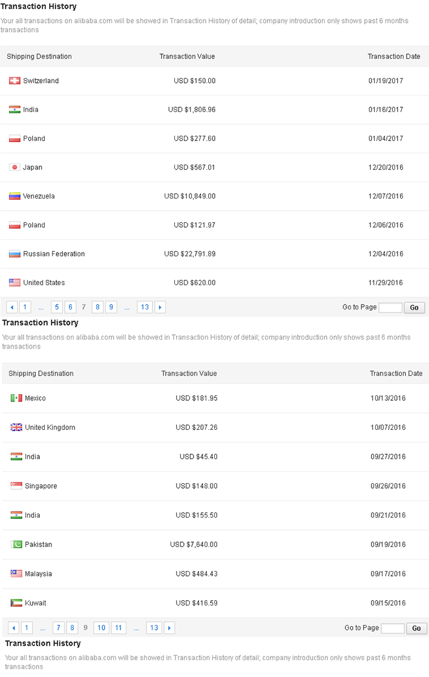Click the United States flag icon

pos(15,283)
